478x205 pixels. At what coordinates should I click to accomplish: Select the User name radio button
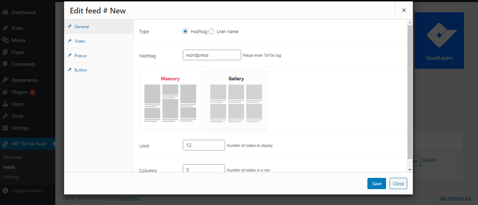pyautogui.click(x=211, y=31)
